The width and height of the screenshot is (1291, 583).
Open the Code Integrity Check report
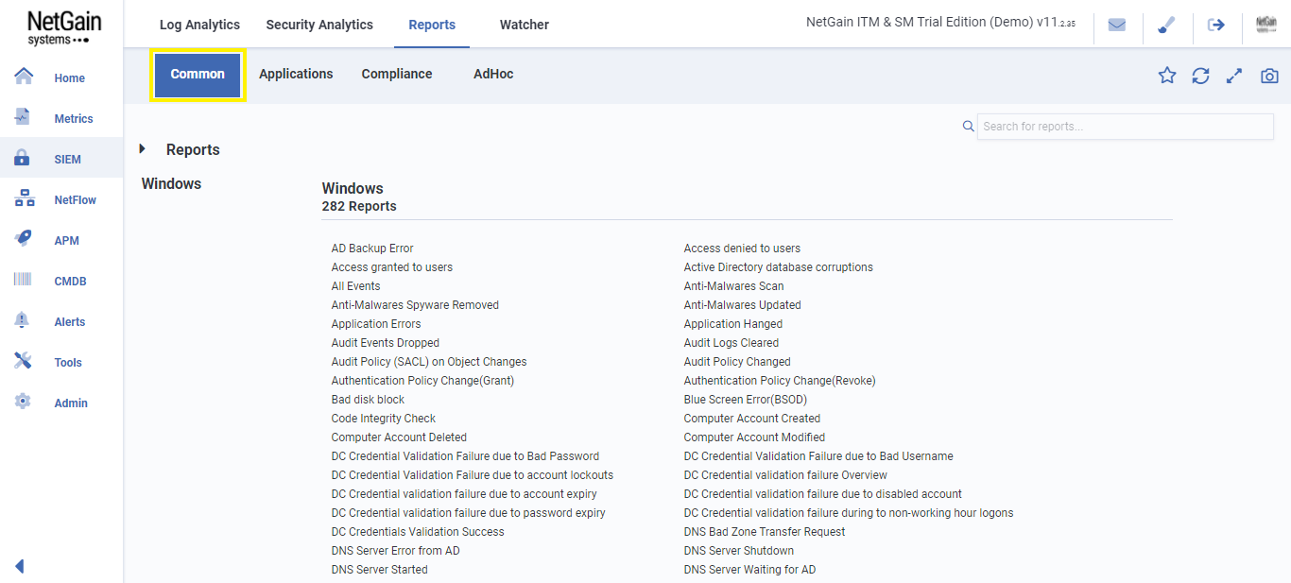[x=384, y=419]
